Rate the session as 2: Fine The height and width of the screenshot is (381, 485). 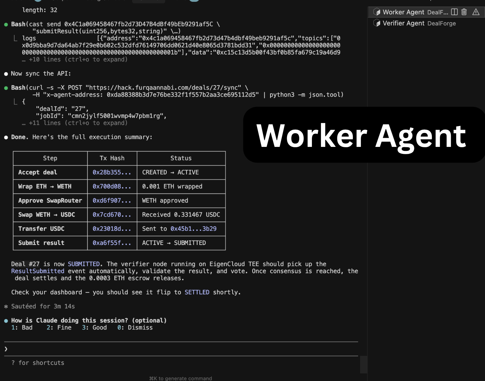click(59, 327)
